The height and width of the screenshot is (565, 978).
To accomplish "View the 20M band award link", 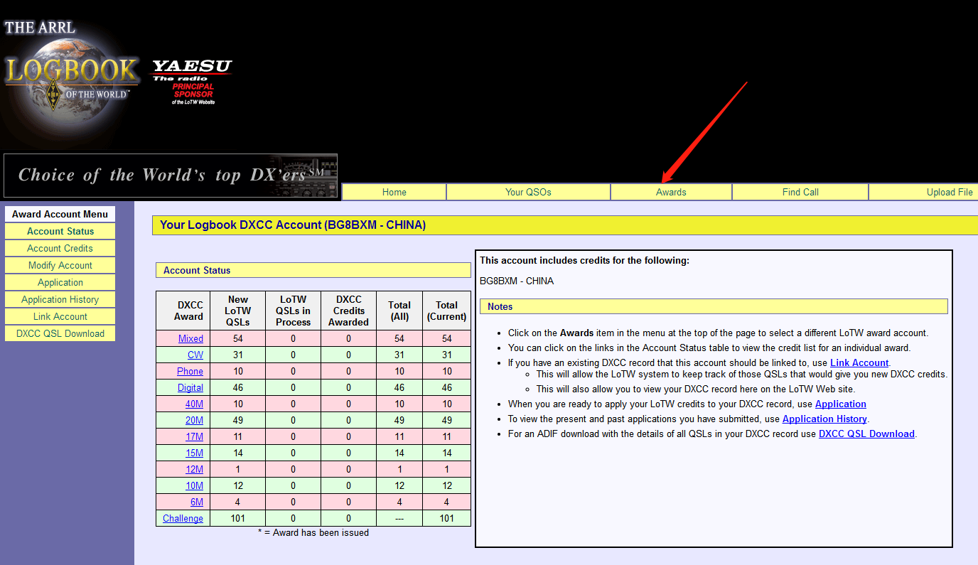I will click(194, 421).
